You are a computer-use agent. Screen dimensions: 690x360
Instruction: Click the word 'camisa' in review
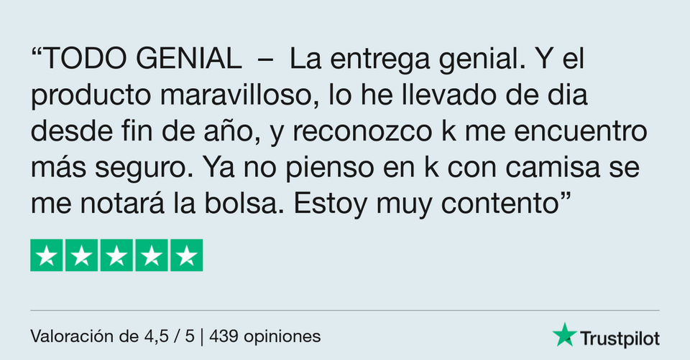(x=553, y=167)
